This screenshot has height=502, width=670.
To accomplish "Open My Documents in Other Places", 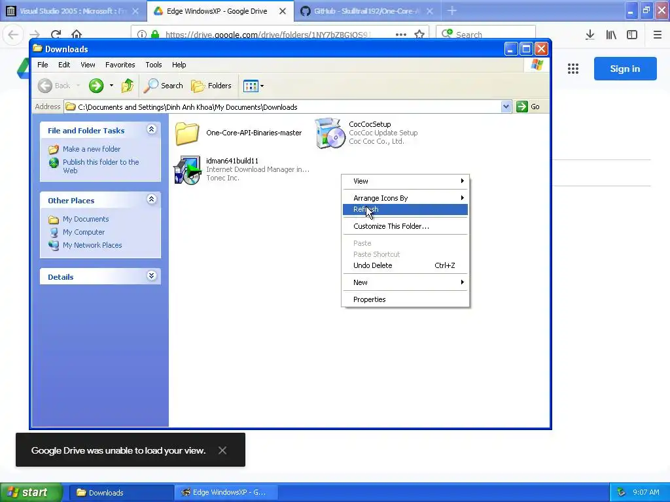I will pos(86,219).
